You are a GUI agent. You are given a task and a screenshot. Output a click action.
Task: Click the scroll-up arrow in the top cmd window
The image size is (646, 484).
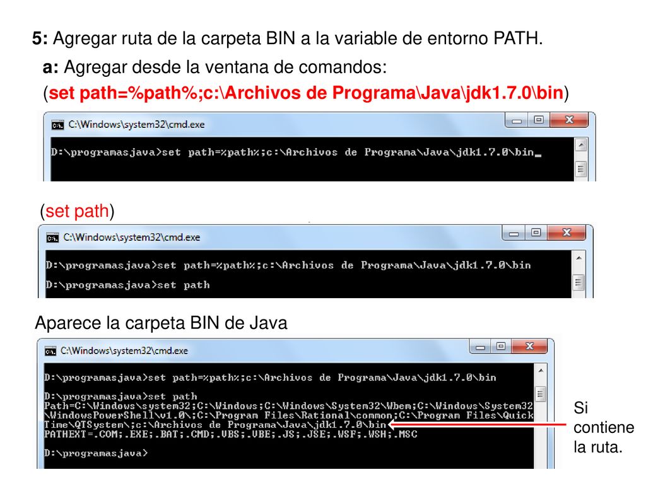(x=581, y=145)
